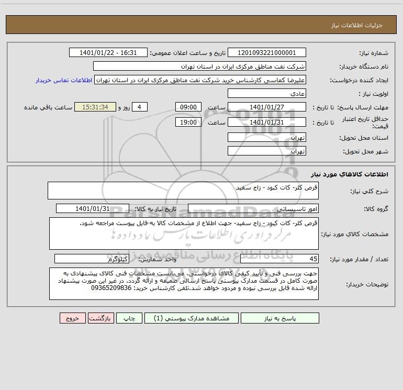Click the general description field 'قرص کلر- کات کبود'

pyautogui.click(x=183, y=191)
